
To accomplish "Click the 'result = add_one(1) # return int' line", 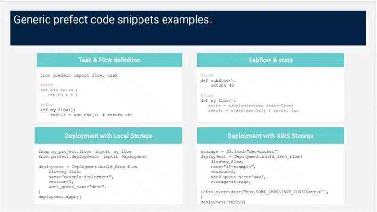I will pos(91,115).
